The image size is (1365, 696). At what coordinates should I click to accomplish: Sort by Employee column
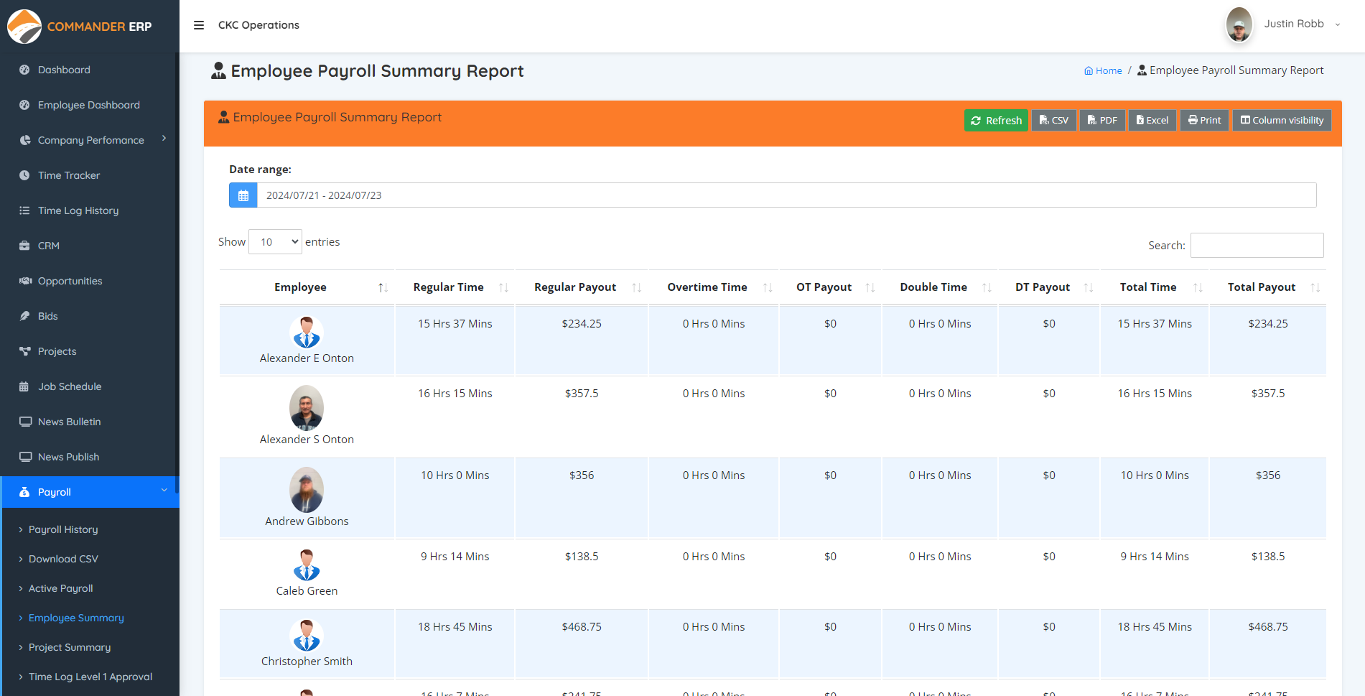point(307,287)
